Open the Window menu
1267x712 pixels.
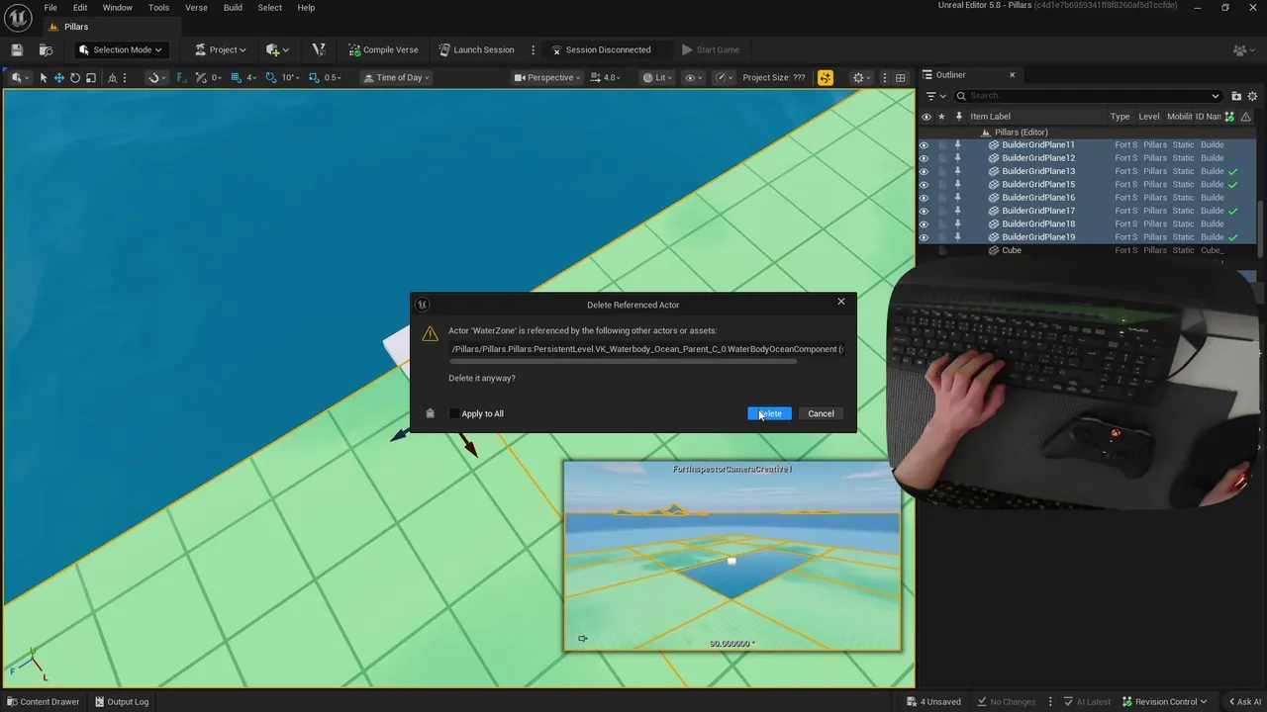(117, 8)
